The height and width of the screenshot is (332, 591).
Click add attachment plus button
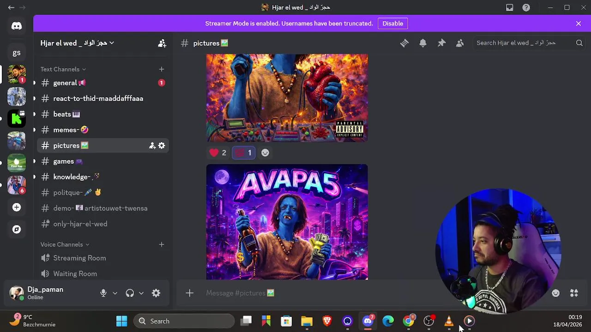tap(189, 293)
